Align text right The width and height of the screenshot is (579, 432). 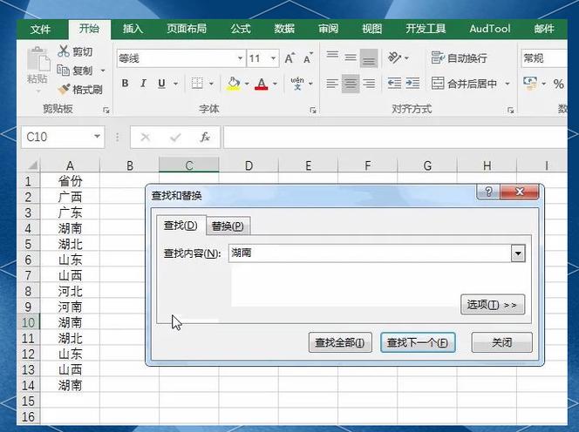[369, 84]
